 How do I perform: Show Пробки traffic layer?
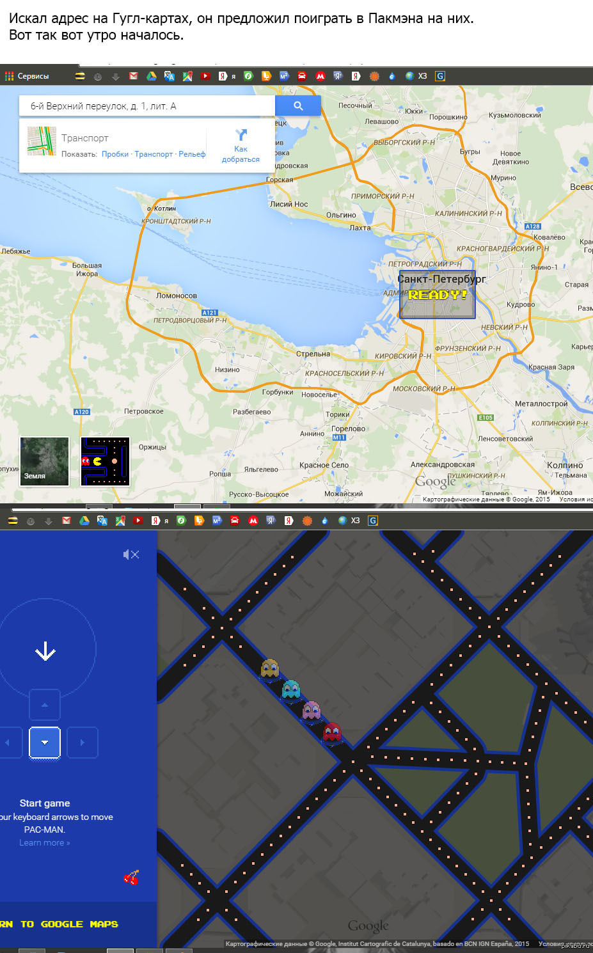point(115,154)
